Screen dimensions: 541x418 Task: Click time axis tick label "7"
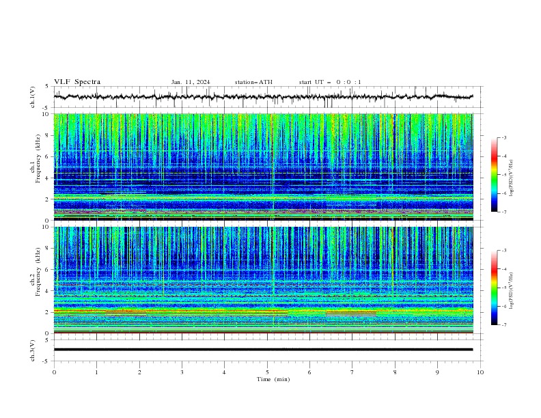352,372
